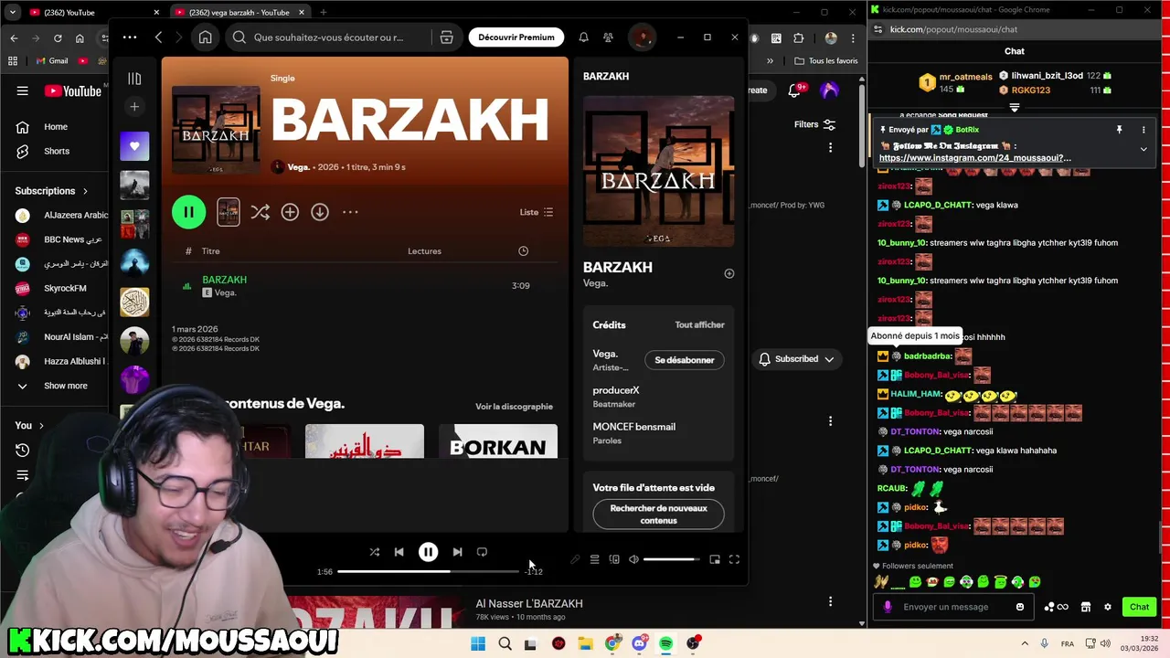The height and width of the screenshot is (658, 1170).
Task: Pause playback in player bar
Action: 428,552
